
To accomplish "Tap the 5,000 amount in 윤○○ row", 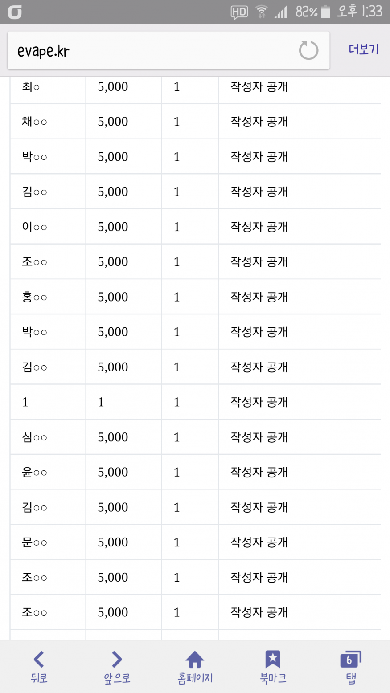I will pyautogui.click(x=113, y=472).
